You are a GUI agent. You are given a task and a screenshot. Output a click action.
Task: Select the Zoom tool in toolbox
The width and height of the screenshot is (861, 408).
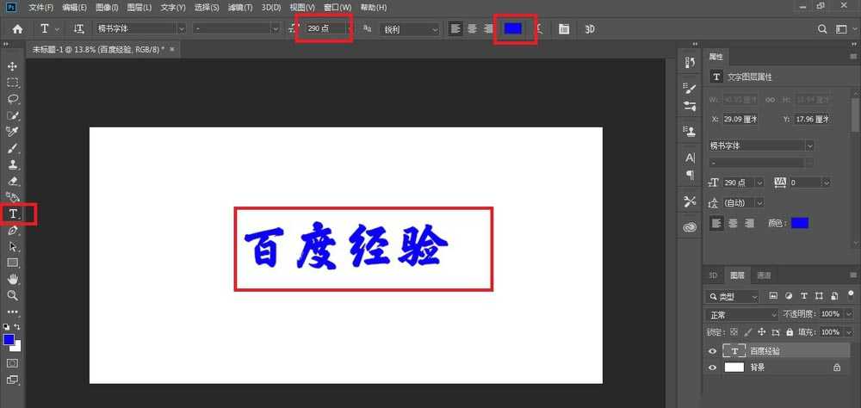13,295
